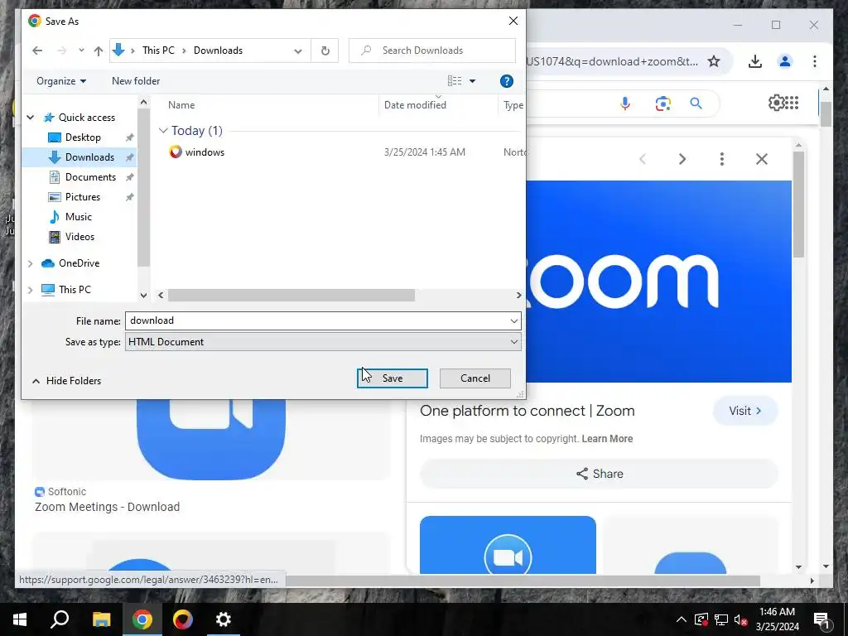The height and width of the screenshot is (636, 848).
Task: Click the Google search magnifier icon
Action: (696, 103)
